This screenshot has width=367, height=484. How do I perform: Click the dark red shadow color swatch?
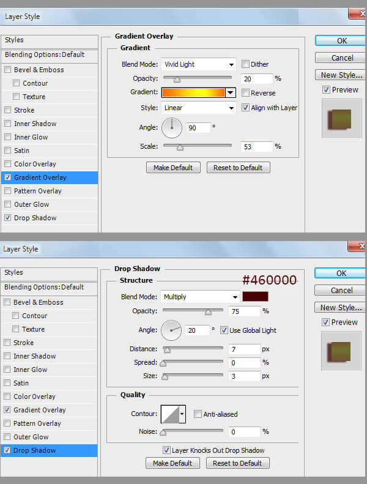click(255, 297)
